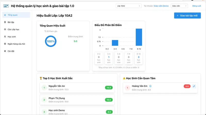The image size is (206, 115).
Task: Expand the Giáo viên role dropdown
Action: tap(179, 6)
